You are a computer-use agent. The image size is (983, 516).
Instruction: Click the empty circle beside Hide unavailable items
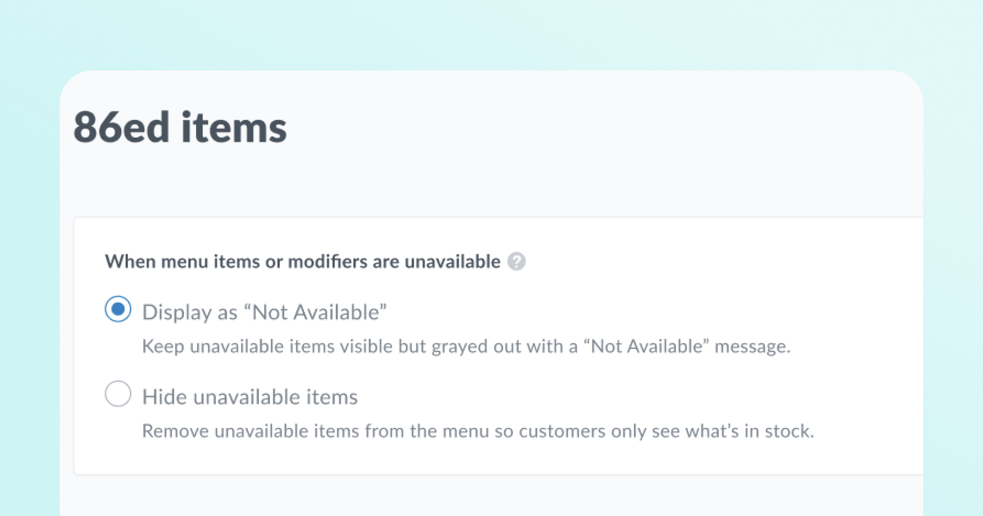click(118, 394)
